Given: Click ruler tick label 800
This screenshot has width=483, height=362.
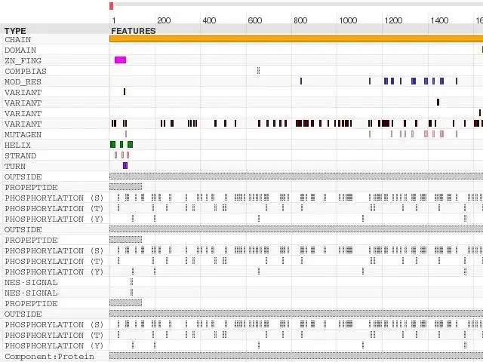Looking at the screenshot, I should [300, 20].
